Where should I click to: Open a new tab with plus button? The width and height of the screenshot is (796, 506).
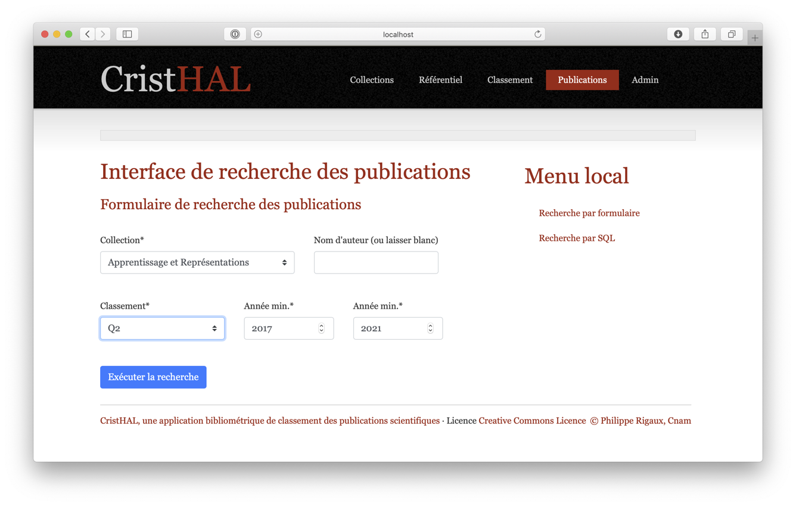click(x=755, y=38)
